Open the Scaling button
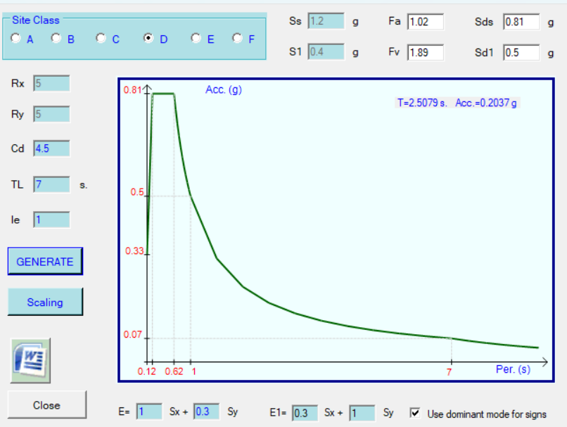Screen dimensions: 567x427 point(45,302)
